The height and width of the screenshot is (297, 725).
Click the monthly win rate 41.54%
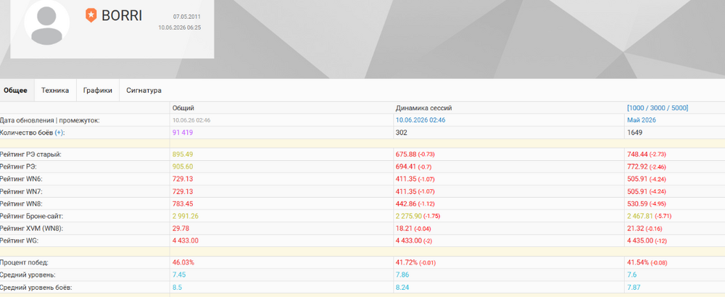pos(638,263)
